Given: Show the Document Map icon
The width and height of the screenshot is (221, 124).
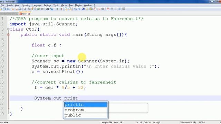Looking at the screenshot, I should 91,9.
